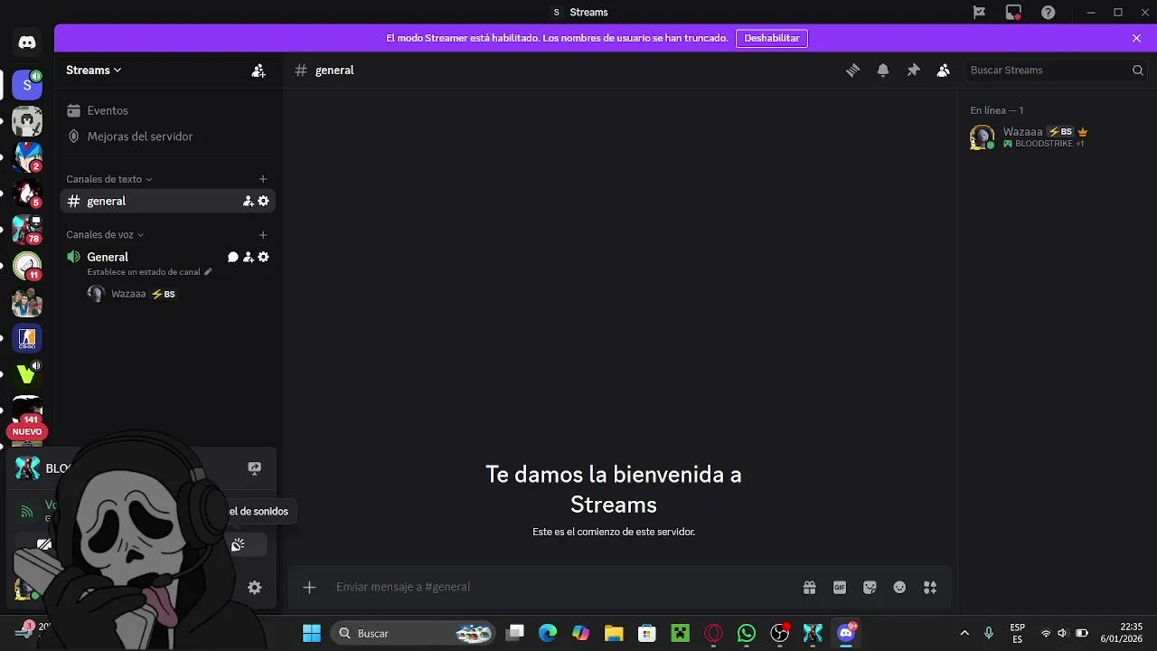Open the inbox flag icon in title bar

coord(979,13)
